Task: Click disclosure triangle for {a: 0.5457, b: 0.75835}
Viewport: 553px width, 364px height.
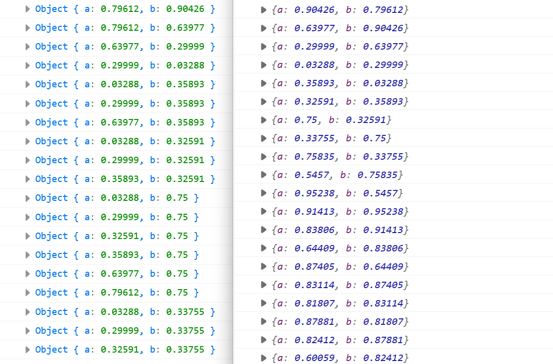Action: pyautogui.click(x=264, y=175)
